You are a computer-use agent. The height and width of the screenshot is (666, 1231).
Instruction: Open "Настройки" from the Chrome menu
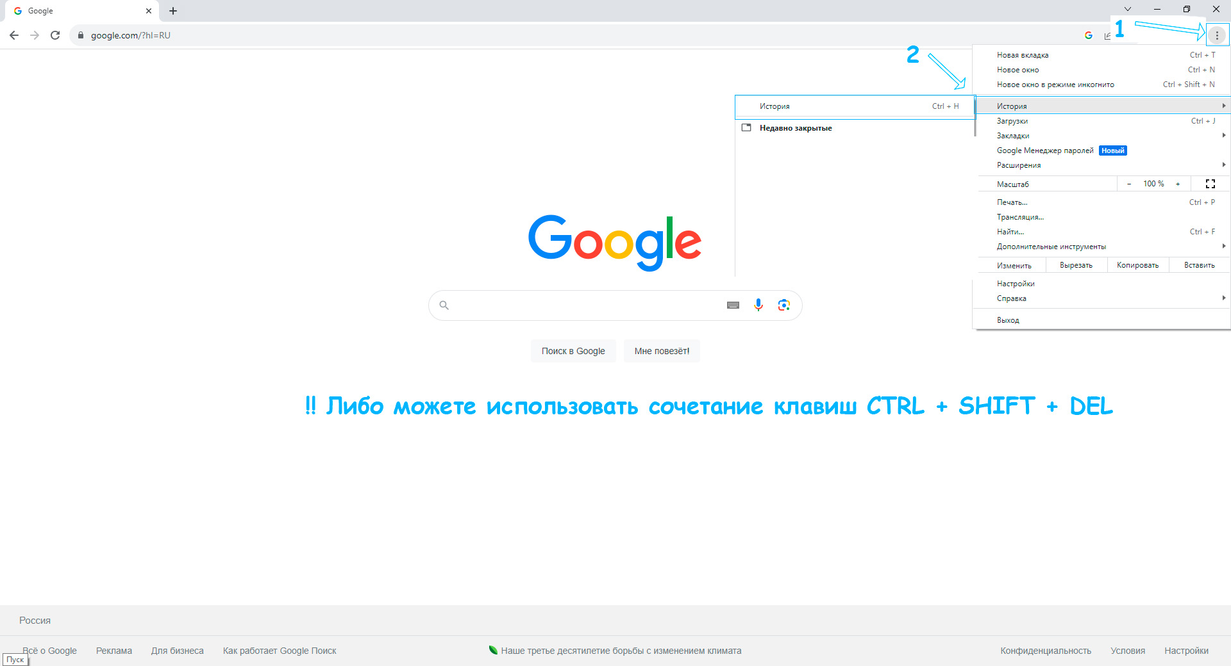coord(1101,284)
